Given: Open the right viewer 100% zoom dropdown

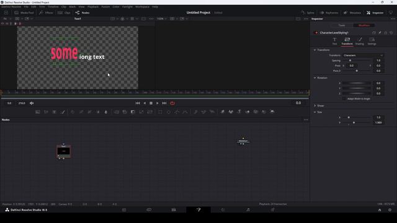Looking at the screenshot, I should pyautogui.click(x=162, y=19).
